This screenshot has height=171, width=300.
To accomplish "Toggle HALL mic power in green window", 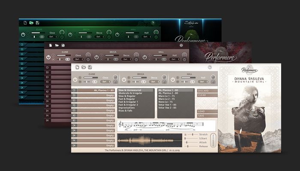I will 117,35.
